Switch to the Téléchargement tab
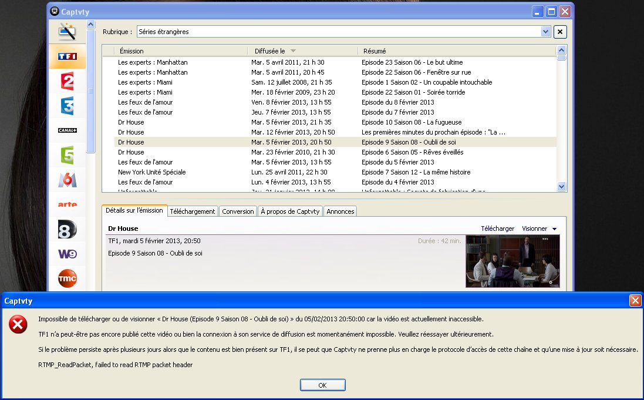Viewport: 644px width, 400px height. 193,211
